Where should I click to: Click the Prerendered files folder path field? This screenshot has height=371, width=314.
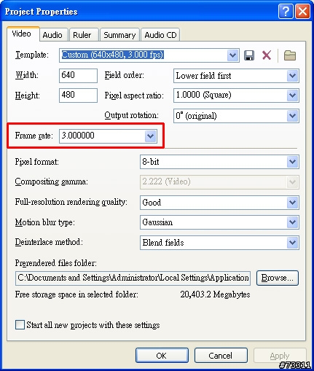coord(133,278)
